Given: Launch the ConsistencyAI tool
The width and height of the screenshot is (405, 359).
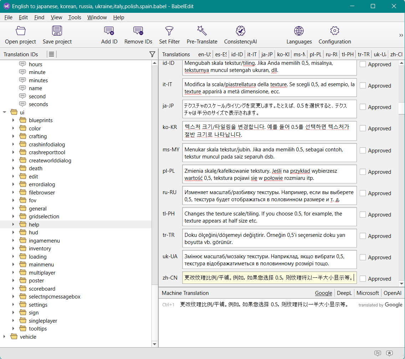Looking at the screenshot, I should click(x=240, y=31).
